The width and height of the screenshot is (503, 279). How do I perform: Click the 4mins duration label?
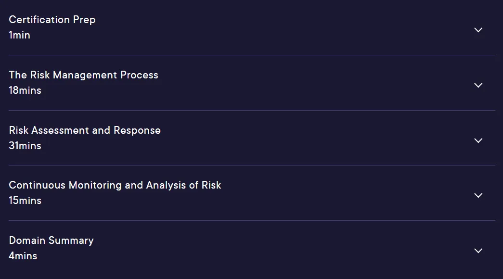23,256
